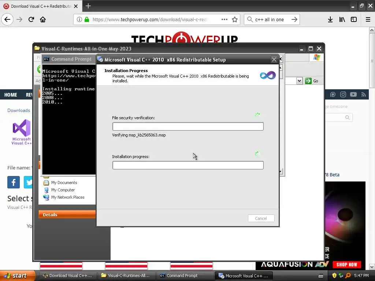Switch to Microsoft Visual C++ taskbar button
375x281 pixels.
click(x=243, y=276)
